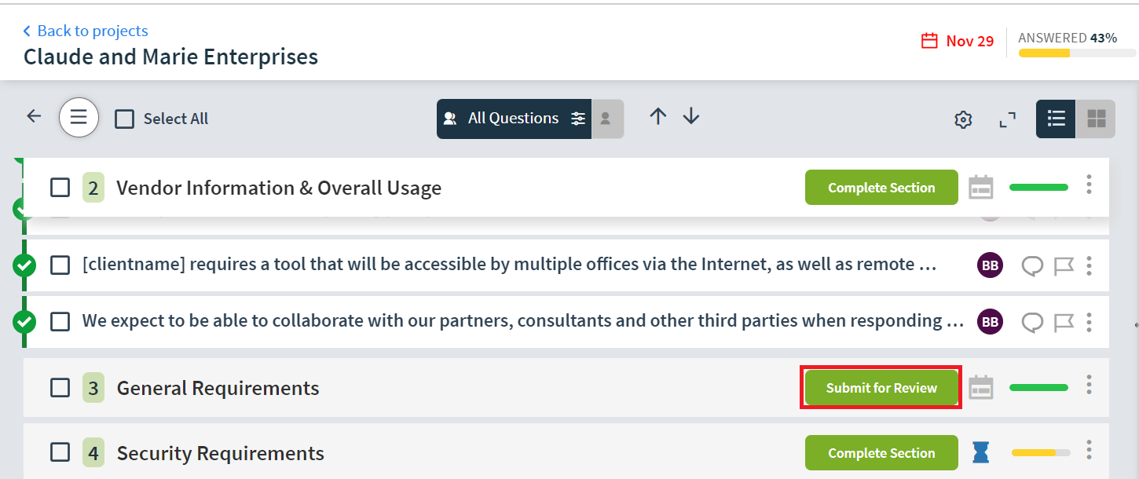Screen dimensions: 1139x479
Task: Open more options for Vendor Information section
Action: 1089,185
